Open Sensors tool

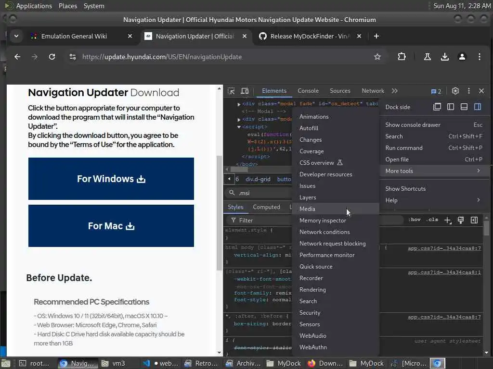[x=336, y=324]
